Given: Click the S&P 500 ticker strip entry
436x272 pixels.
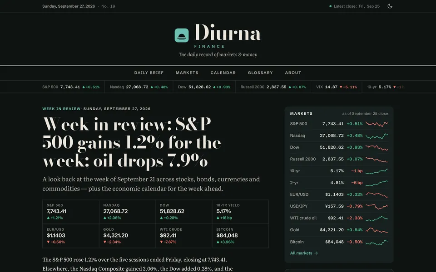Looking at the screenshot, I should click(71, 87).
